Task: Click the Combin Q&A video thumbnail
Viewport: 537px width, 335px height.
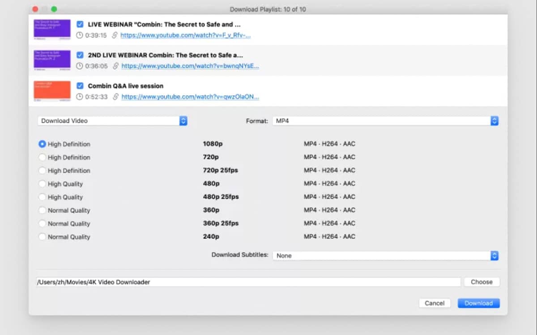Action: [x=51, y=91]
